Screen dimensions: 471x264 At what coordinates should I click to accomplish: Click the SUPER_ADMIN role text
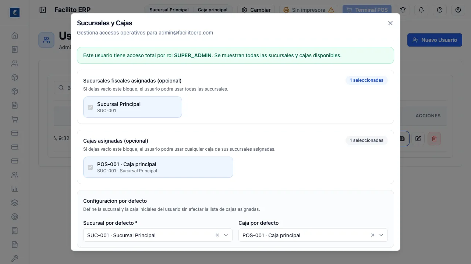point(193,55)
